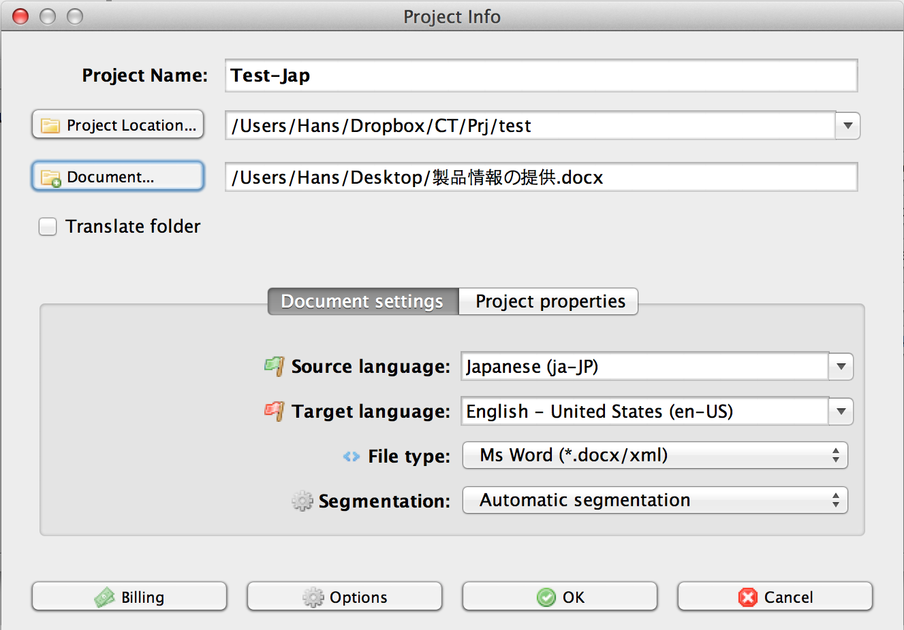This screenshot has width=904, height=630.
Task: Open the File type popup menu
Action: 655,456
